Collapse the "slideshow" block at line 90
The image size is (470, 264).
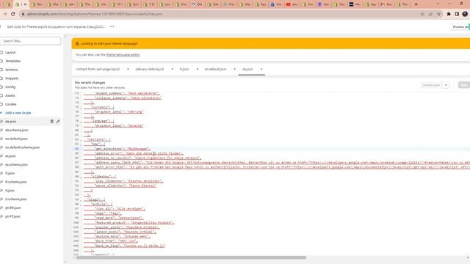tap(81, 177)
